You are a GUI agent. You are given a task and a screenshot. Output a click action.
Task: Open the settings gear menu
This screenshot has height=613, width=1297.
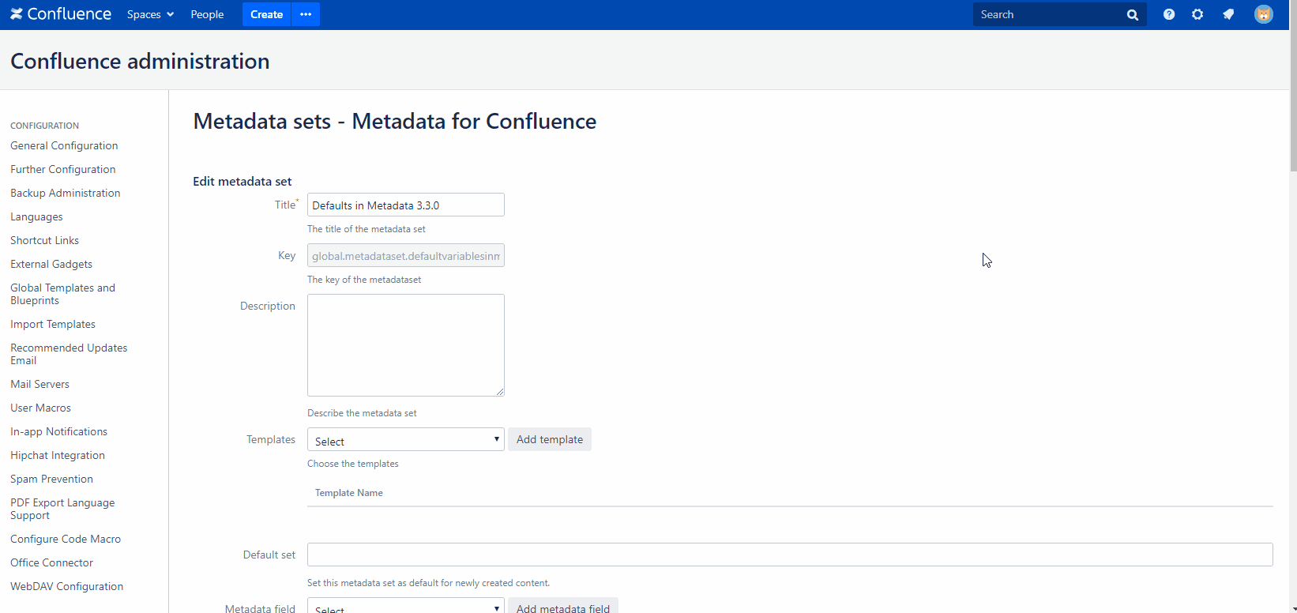click(x=1197, y=14)
